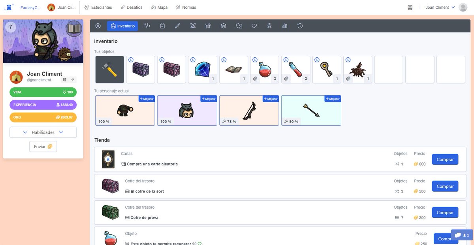Go to Estudiantes in top navigation
This screenshot has height=245, width=474.
98,8
